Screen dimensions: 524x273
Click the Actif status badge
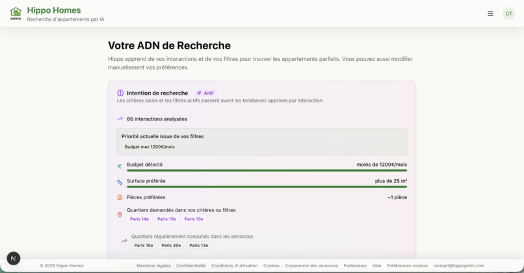pos(205,93)
